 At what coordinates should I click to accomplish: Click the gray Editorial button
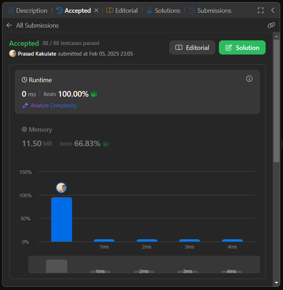coord(192,47)
